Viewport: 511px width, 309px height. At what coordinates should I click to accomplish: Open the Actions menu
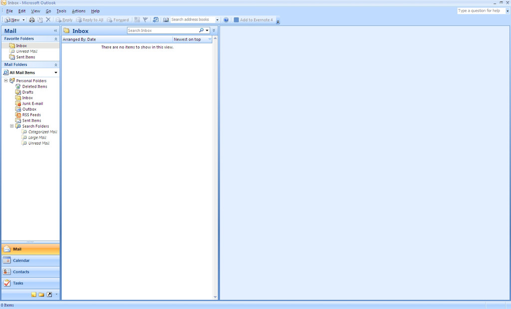coord(78,11)
